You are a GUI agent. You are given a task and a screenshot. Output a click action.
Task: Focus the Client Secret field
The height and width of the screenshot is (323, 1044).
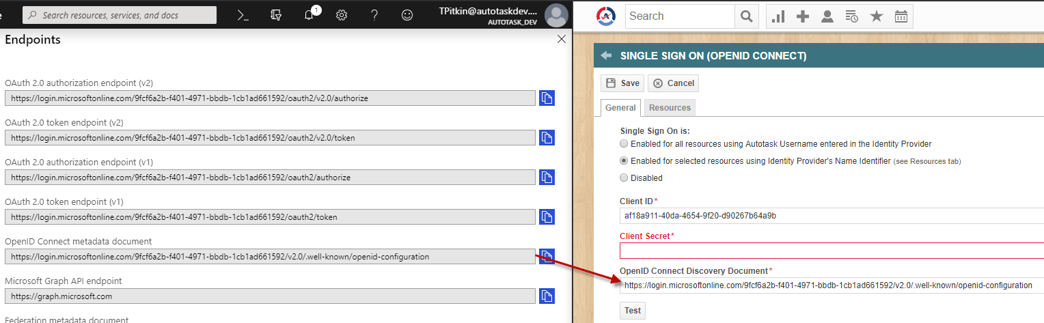point(832,251)
